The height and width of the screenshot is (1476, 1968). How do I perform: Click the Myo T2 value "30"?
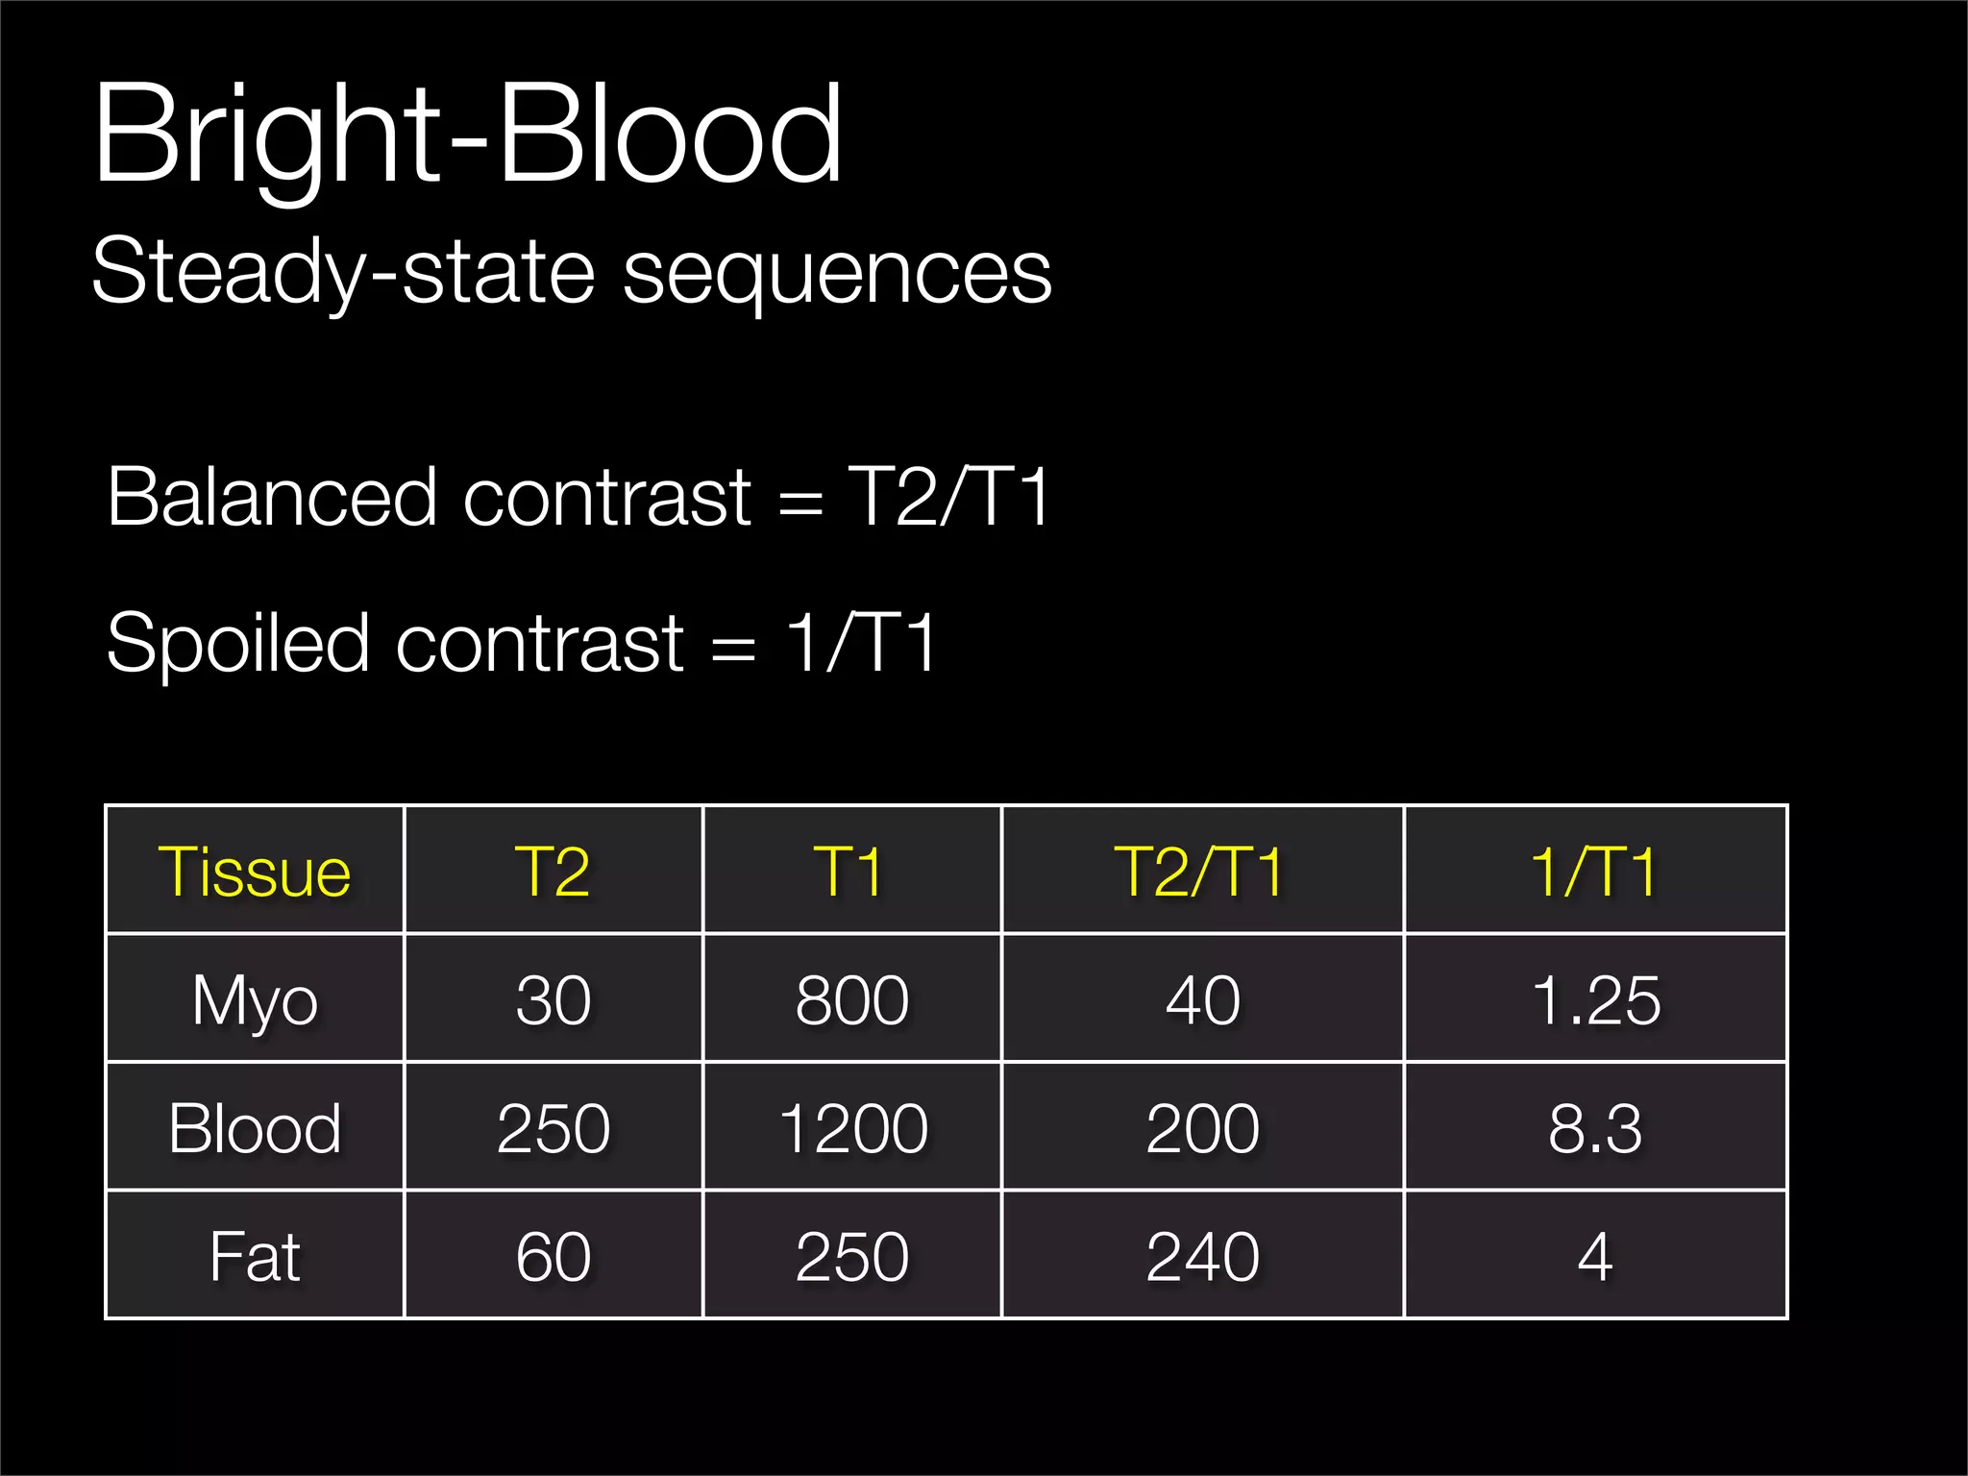[x=553, y=1000]
